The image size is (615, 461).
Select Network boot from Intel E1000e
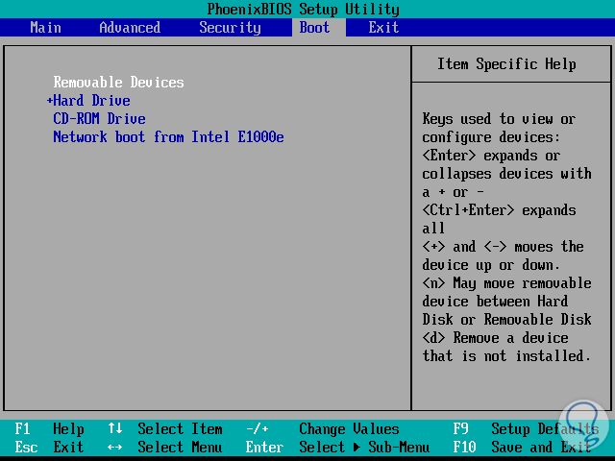(x=168, y=137)
